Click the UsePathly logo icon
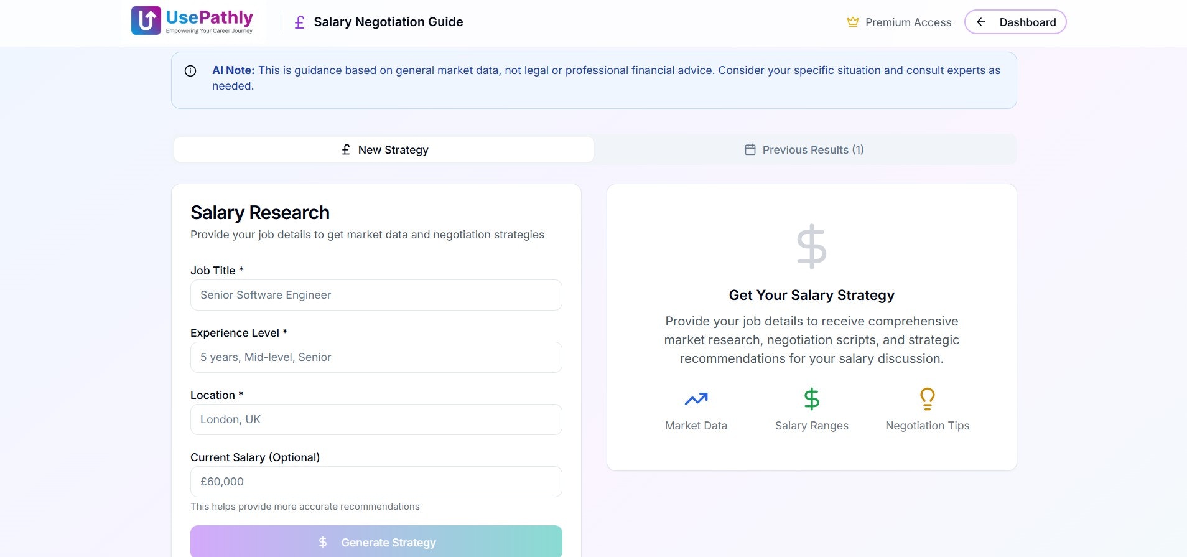Image resolution: width=1187 pixels, height=557 pixels. (146, 21)
